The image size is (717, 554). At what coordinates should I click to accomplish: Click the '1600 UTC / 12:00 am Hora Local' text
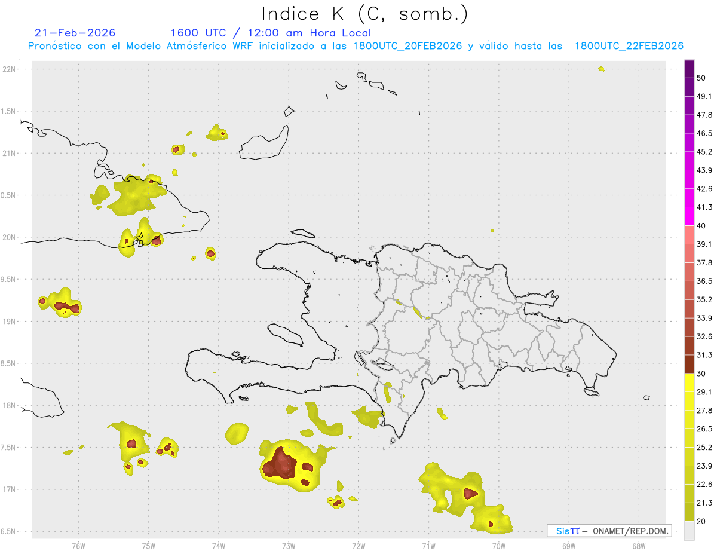[x=271, y=33]
